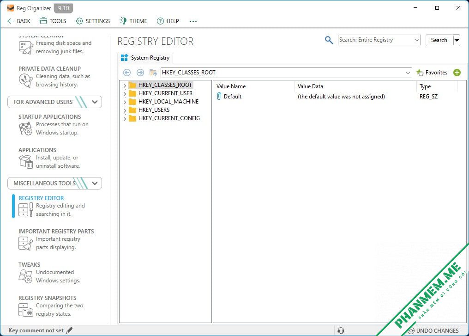
Task: Open the HELP menu
Action: coord(168,21)
